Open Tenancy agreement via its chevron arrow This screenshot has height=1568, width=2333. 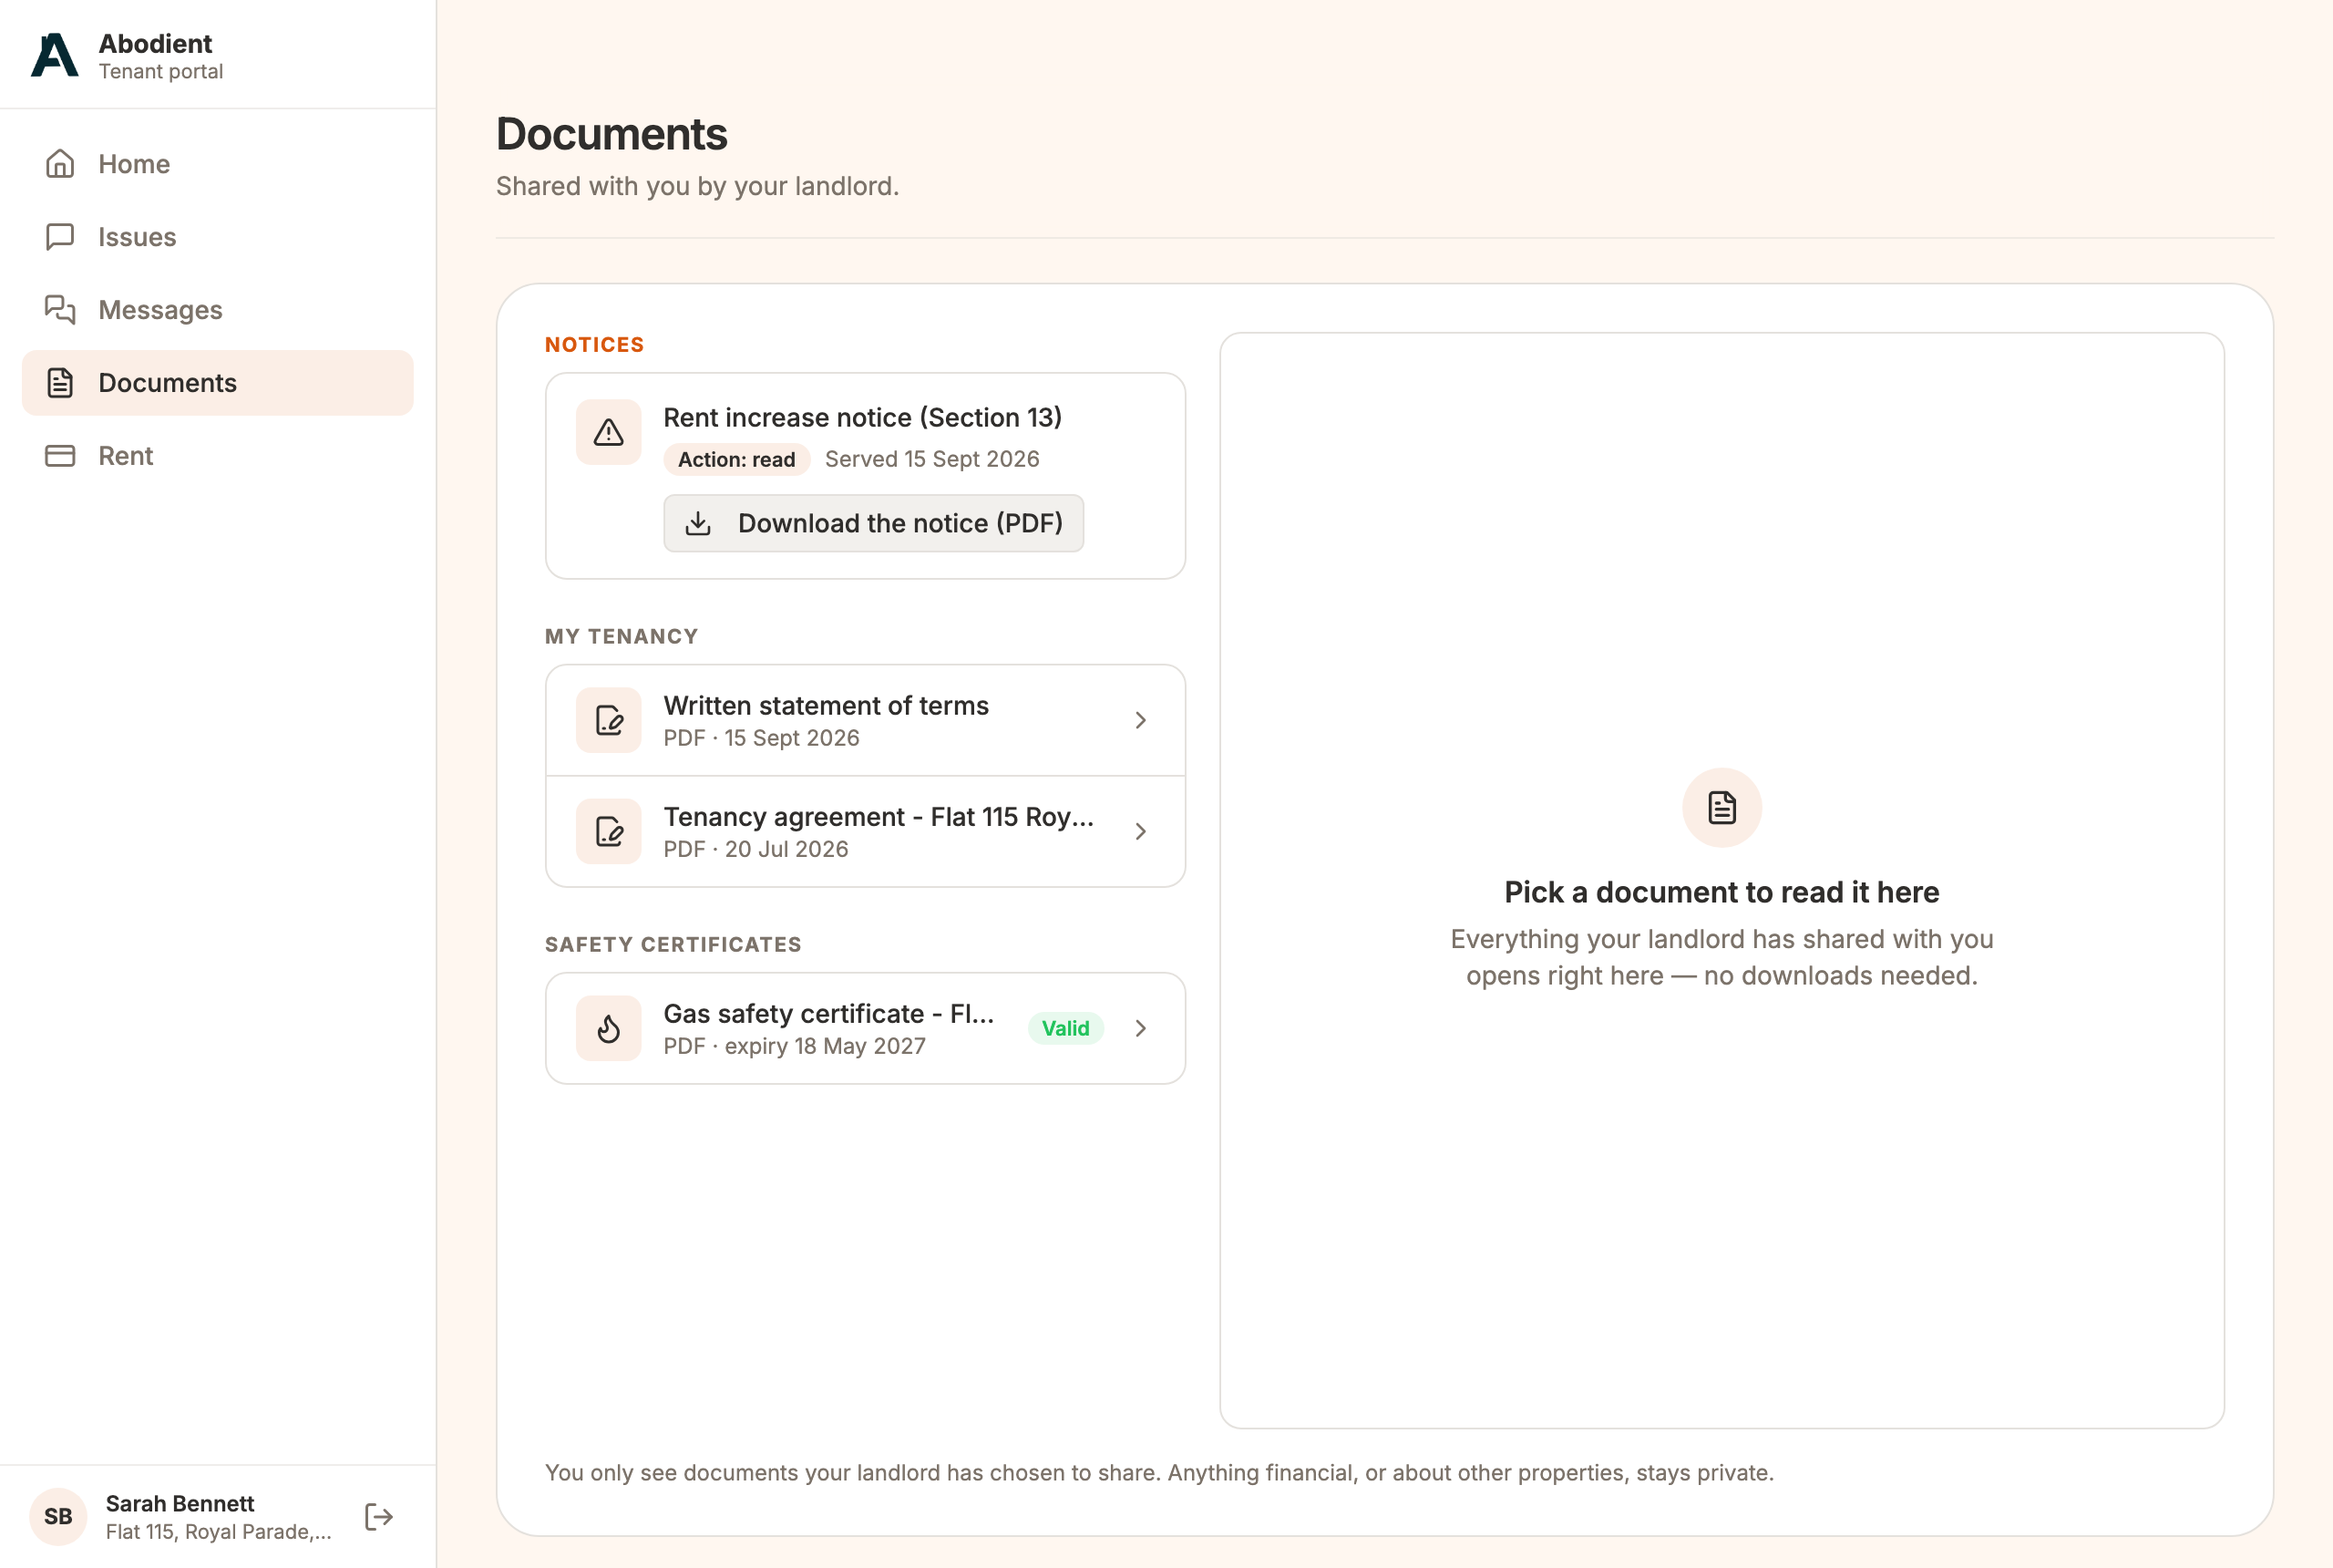pos(1140,831)
